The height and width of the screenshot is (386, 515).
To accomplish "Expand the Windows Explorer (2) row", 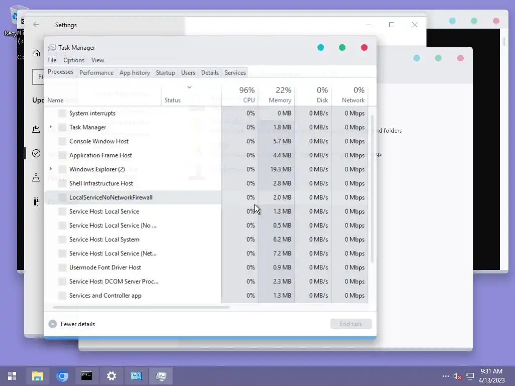I will point(51,169).
